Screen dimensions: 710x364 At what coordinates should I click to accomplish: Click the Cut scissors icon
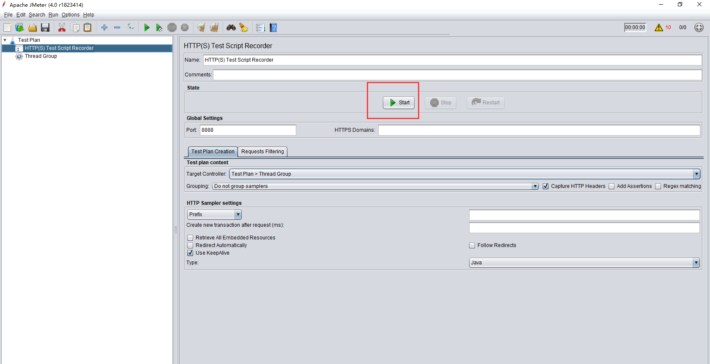click(62, 27)
